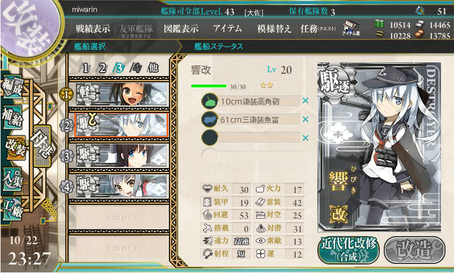Open the 図鑑表示 menu item
This screenshot has height=273, width=454.
point(181,28)
